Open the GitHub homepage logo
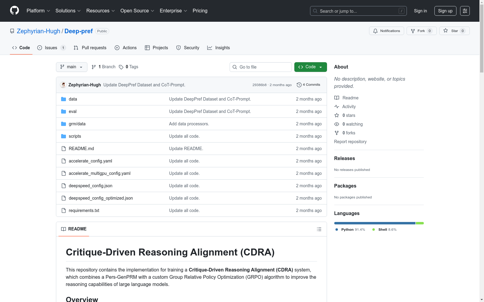 tap(15, 11)
